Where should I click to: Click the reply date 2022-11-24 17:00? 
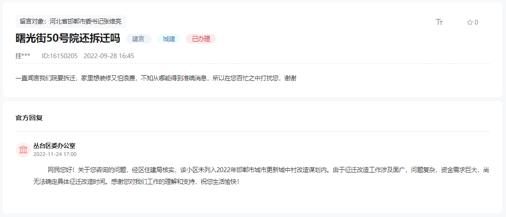(55, 154)
